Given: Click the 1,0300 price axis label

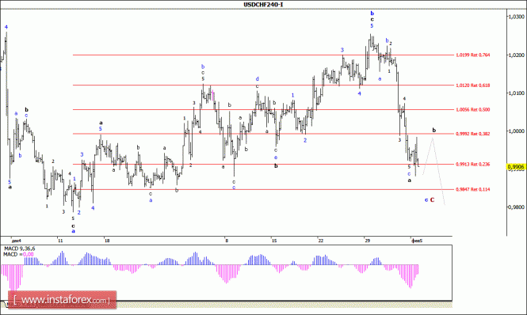Looking at the screenshot, I should click(x=517, y=17).
